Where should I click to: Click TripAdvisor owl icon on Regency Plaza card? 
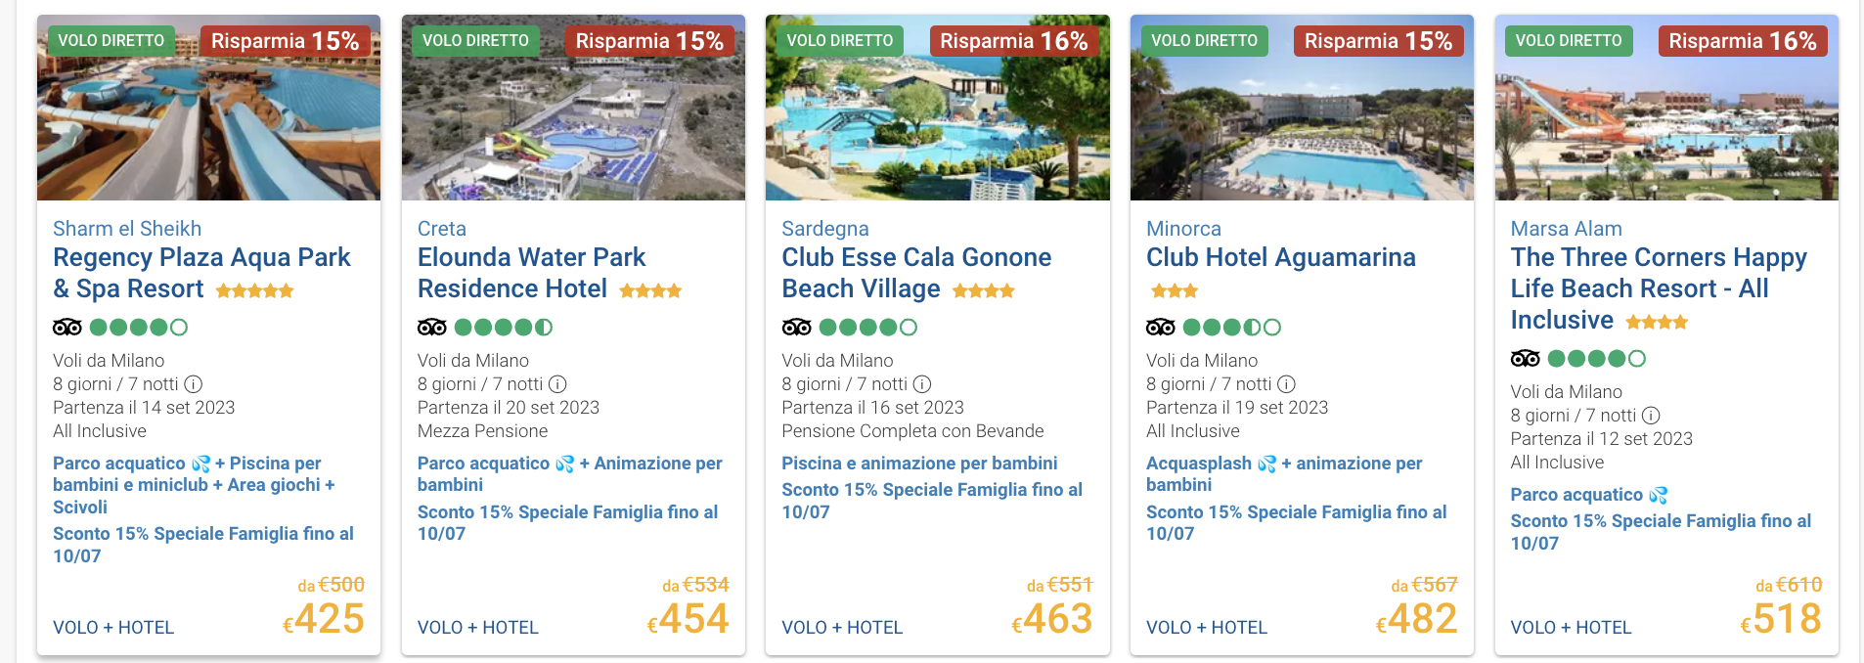point(67,327)
